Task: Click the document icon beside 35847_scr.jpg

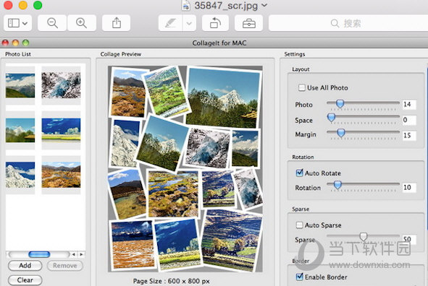Action: pos(186,5)
